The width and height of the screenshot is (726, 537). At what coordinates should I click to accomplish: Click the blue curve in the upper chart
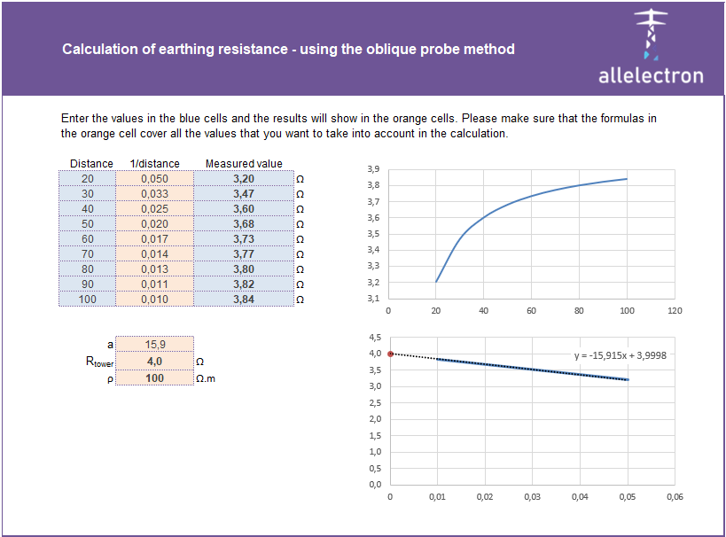(532, 197)
